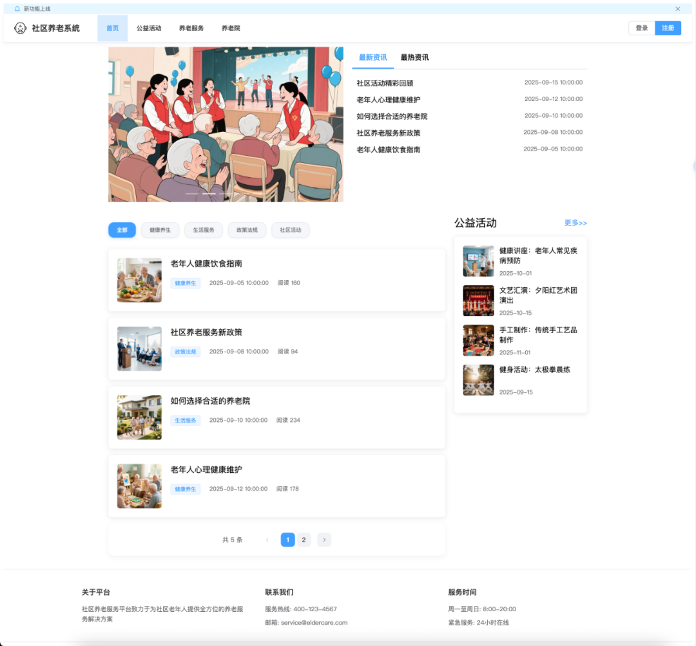This screenshot has height=646, width=696.
Task: Click the previous page chevron arrow
Action: [x=267, y=540]
